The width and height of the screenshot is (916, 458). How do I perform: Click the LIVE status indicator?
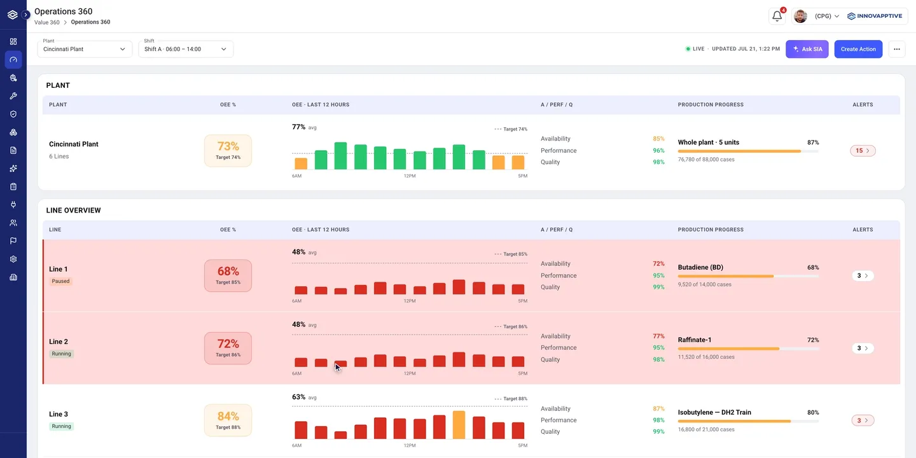[695, 49]
